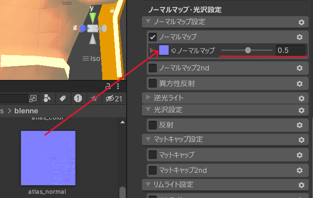Click the Project panel lock icon
313x198 pixels.
[x=108, y=86]
